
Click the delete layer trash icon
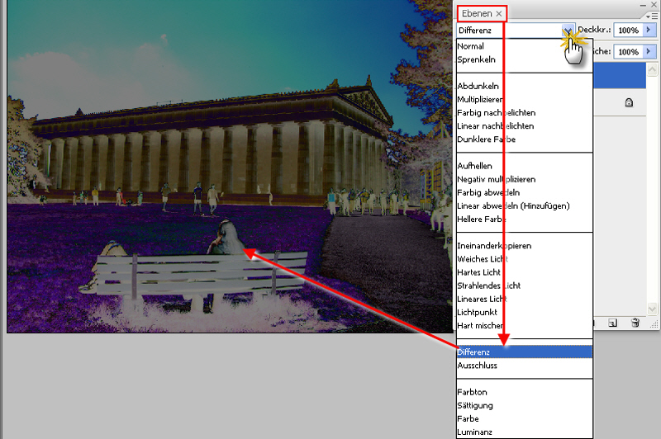coord(635,323)
